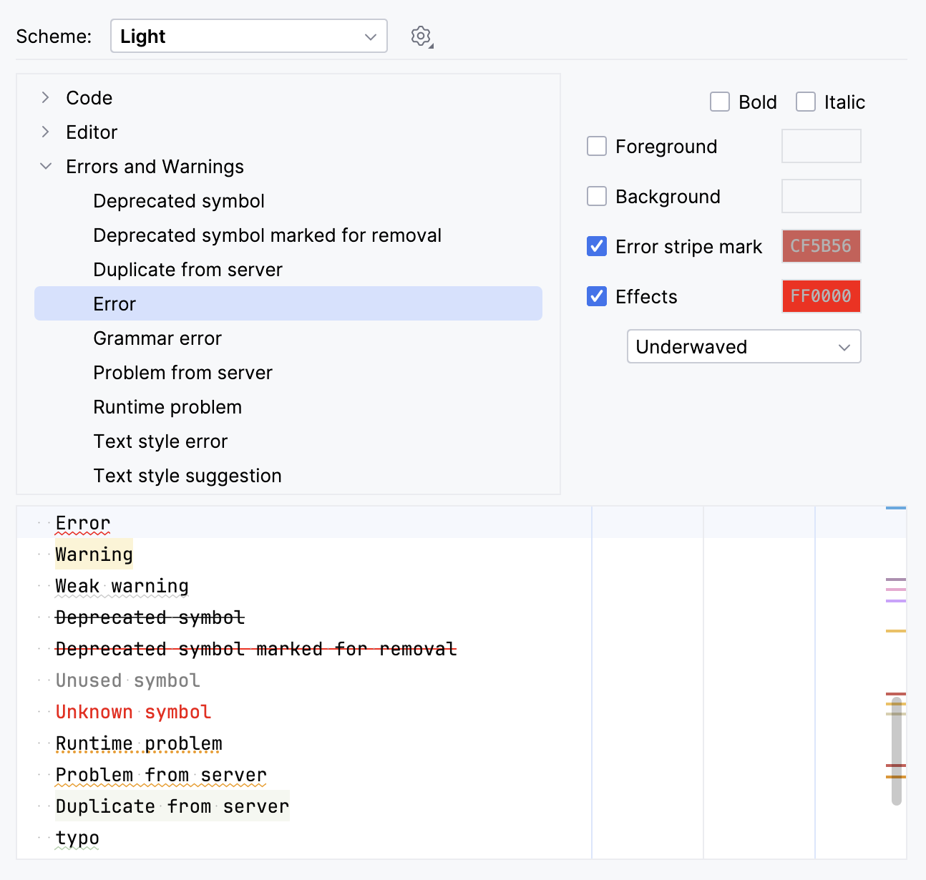
Task: Select the Runtime problem entry
Action: 167,406
